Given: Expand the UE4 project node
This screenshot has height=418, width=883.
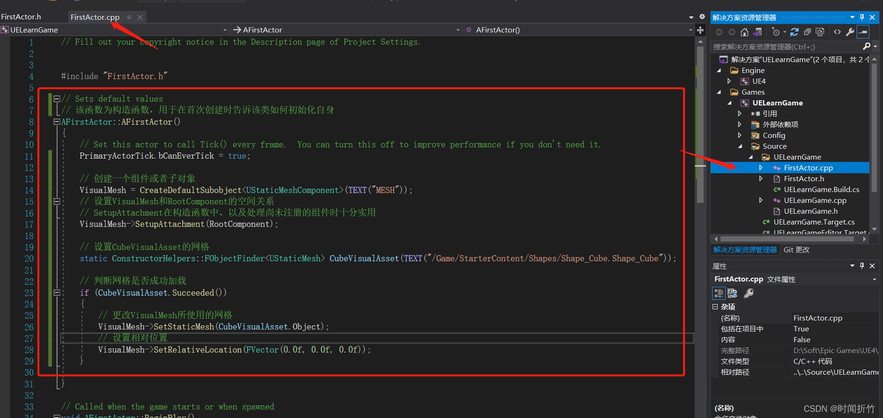Looking at the screenshot, I should (729, 81).
